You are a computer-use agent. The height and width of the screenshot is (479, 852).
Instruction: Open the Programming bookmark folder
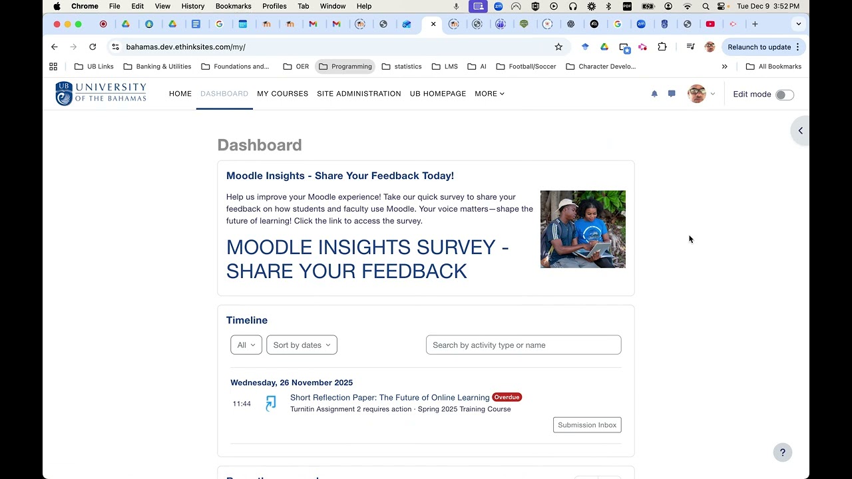point(345,67)
